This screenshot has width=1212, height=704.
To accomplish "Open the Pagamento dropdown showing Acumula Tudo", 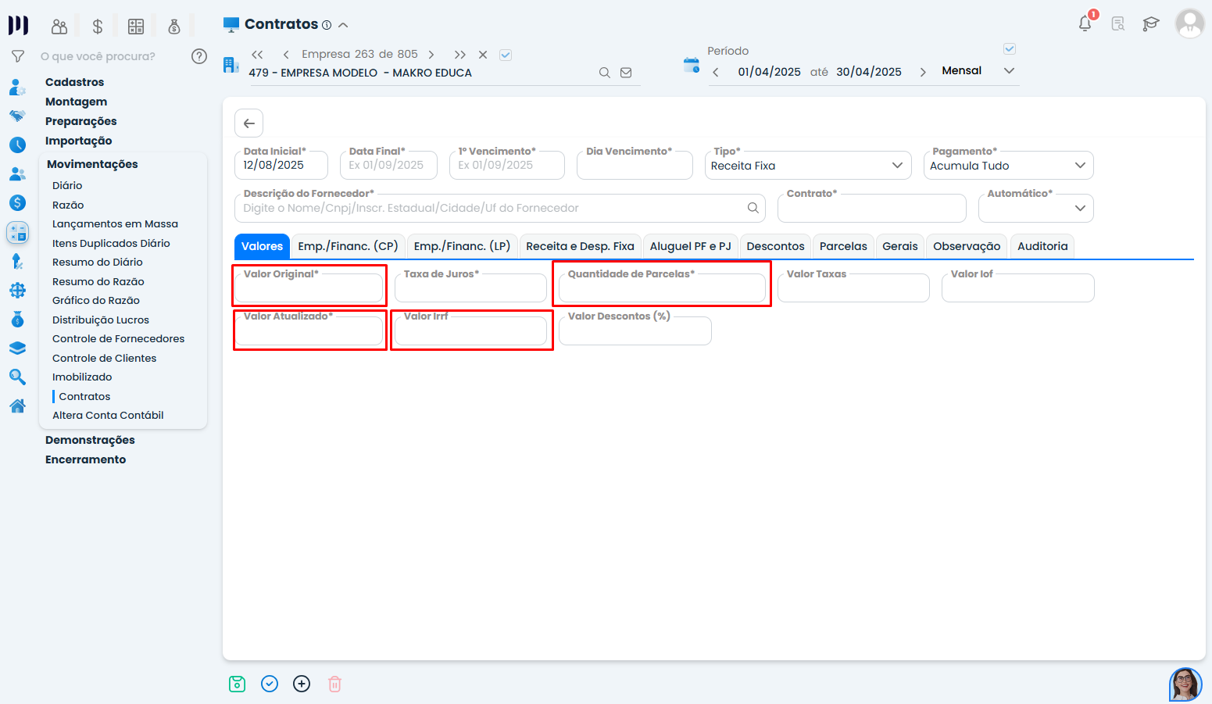I will pyautogui.click(x=1079, y=166).
